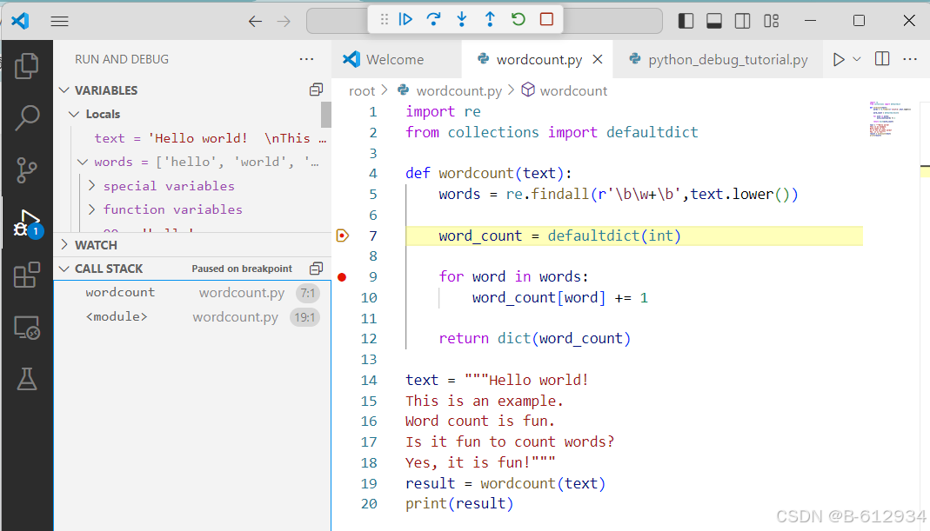The height and width of the screenshot is (531, 930).
Task: Stop the debug session
Action: (547, 20)
